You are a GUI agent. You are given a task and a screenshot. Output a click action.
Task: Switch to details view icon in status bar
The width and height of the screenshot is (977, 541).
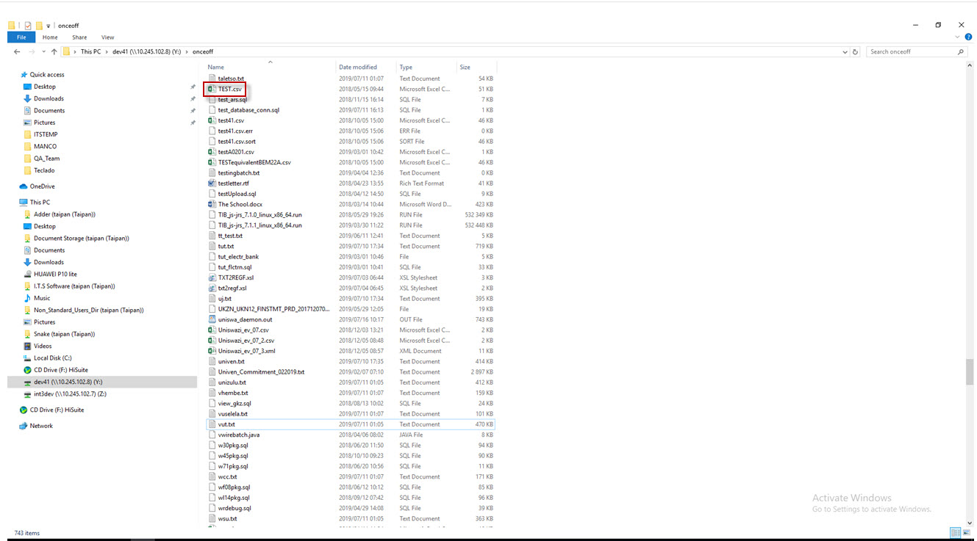955,533
